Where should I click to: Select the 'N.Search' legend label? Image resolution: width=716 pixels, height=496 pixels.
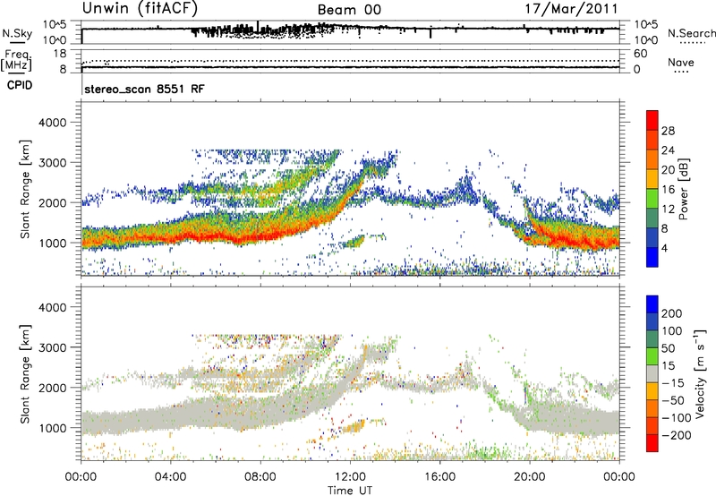pyautogui.click(x=691, y=33)
